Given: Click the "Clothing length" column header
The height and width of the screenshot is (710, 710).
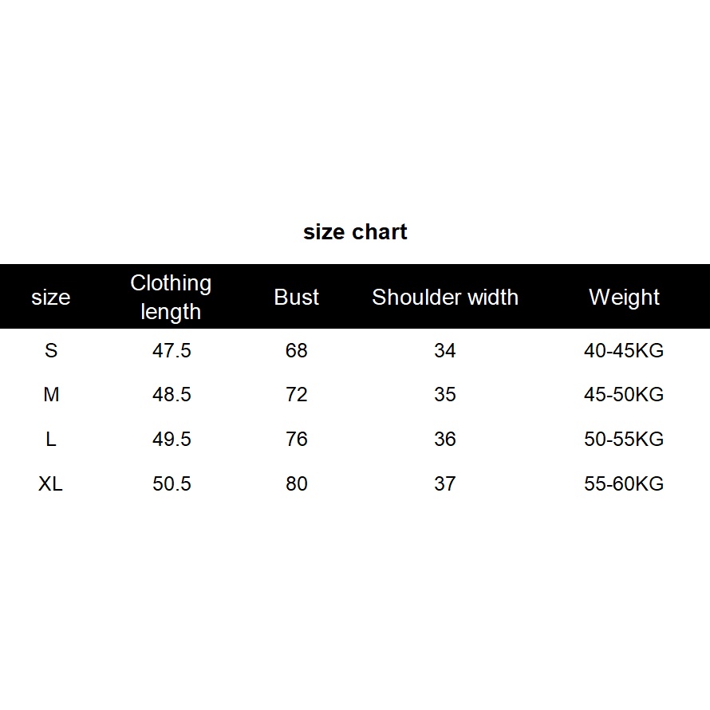Looking at the screenshot, I should [171, 297].
